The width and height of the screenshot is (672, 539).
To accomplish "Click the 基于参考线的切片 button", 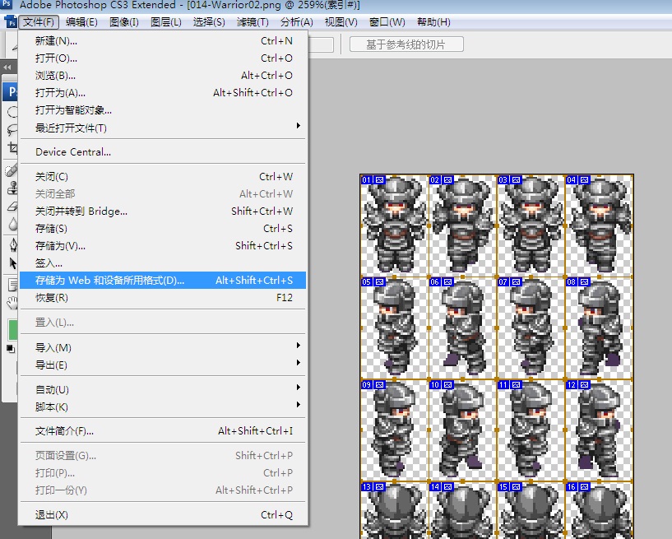I will (x=406, y=44).
